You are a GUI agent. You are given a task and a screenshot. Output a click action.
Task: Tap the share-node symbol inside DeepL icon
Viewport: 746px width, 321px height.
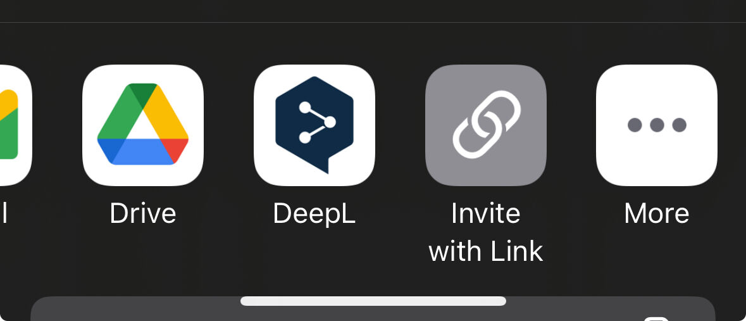point(317,122)
